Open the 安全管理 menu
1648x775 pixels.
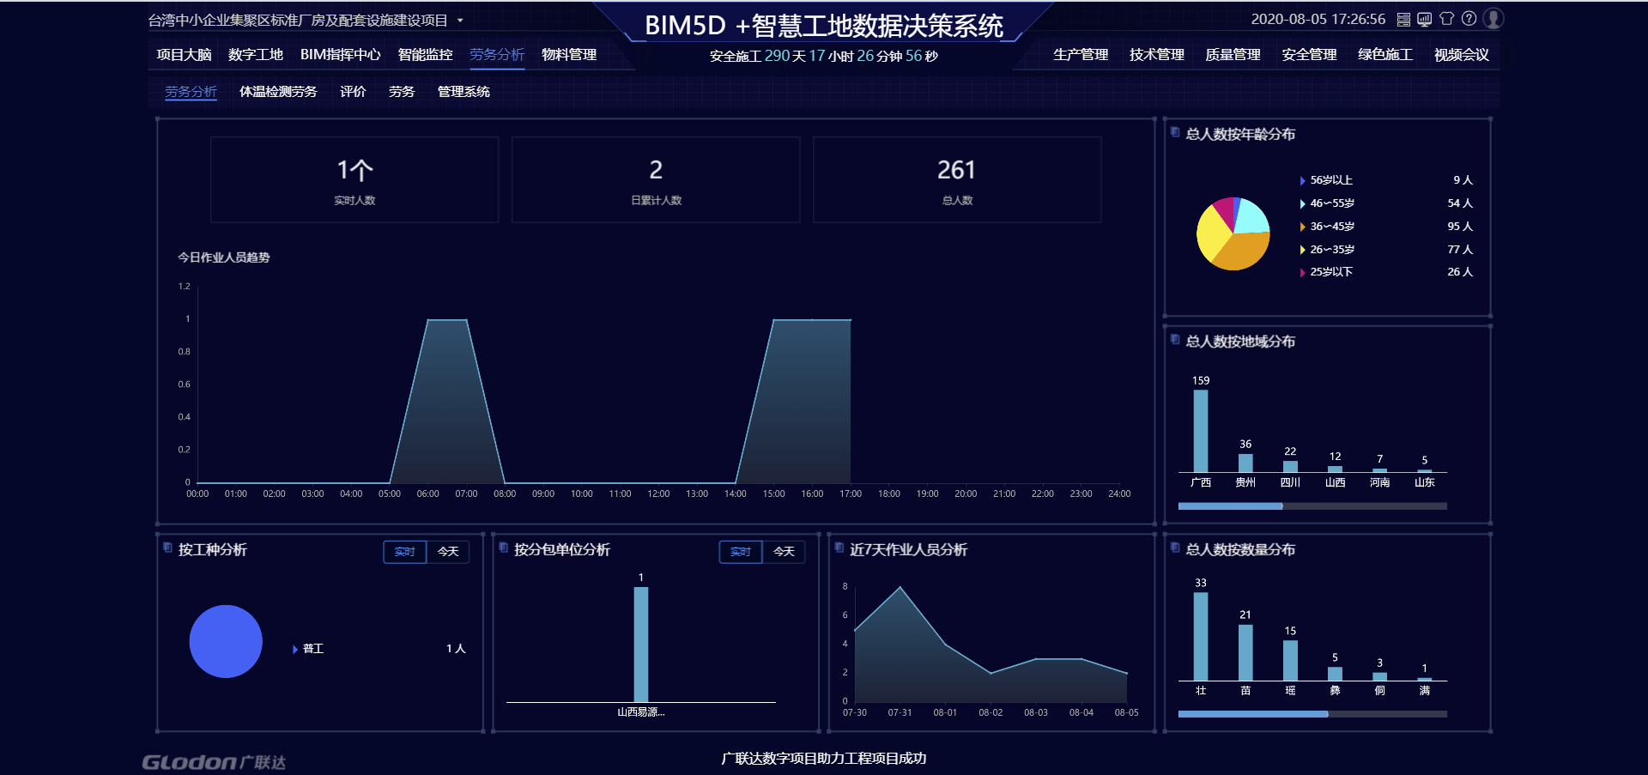1309,55
